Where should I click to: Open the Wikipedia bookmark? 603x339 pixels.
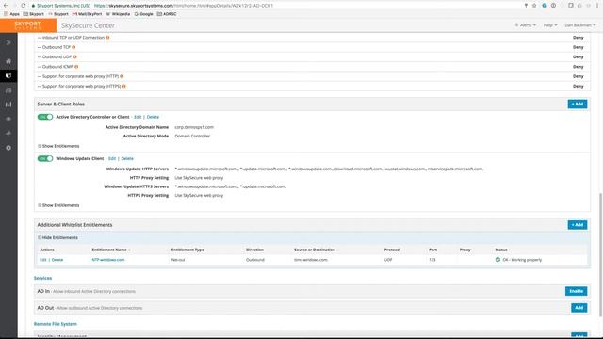click(x=118, y=14)
